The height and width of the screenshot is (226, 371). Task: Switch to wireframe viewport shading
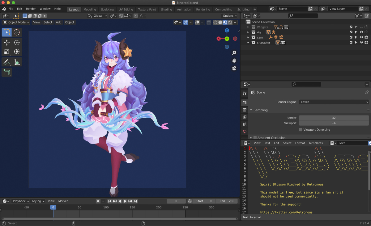[215, 22]
